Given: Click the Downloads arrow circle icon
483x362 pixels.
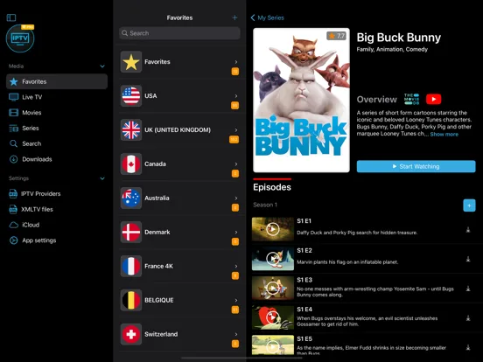Looking at the screenshot, I should point(13,159).
